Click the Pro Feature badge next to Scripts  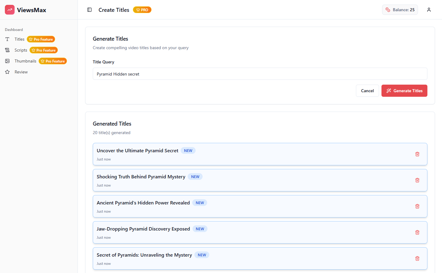point(44,50)
